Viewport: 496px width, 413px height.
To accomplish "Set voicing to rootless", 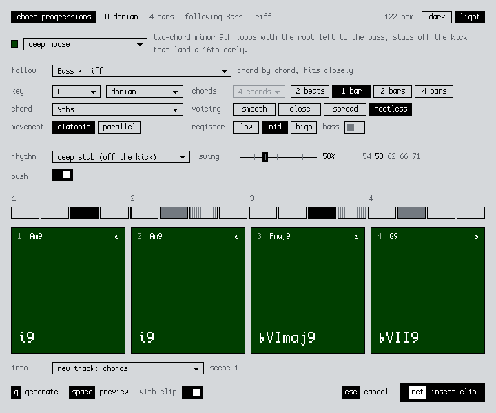I will (391, 109).
